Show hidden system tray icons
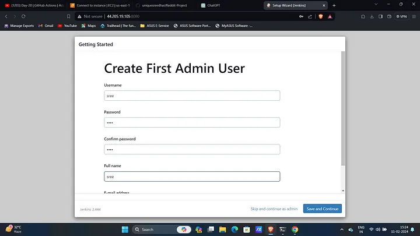 click(342, 230)
